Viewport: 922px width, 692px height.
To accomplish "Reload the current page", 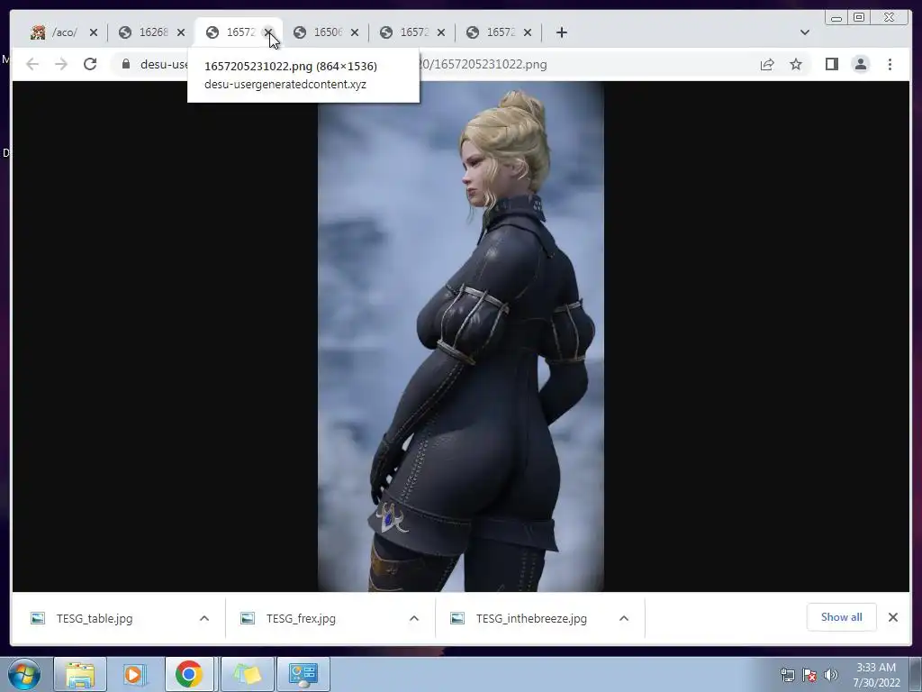I will pos(90,64).
